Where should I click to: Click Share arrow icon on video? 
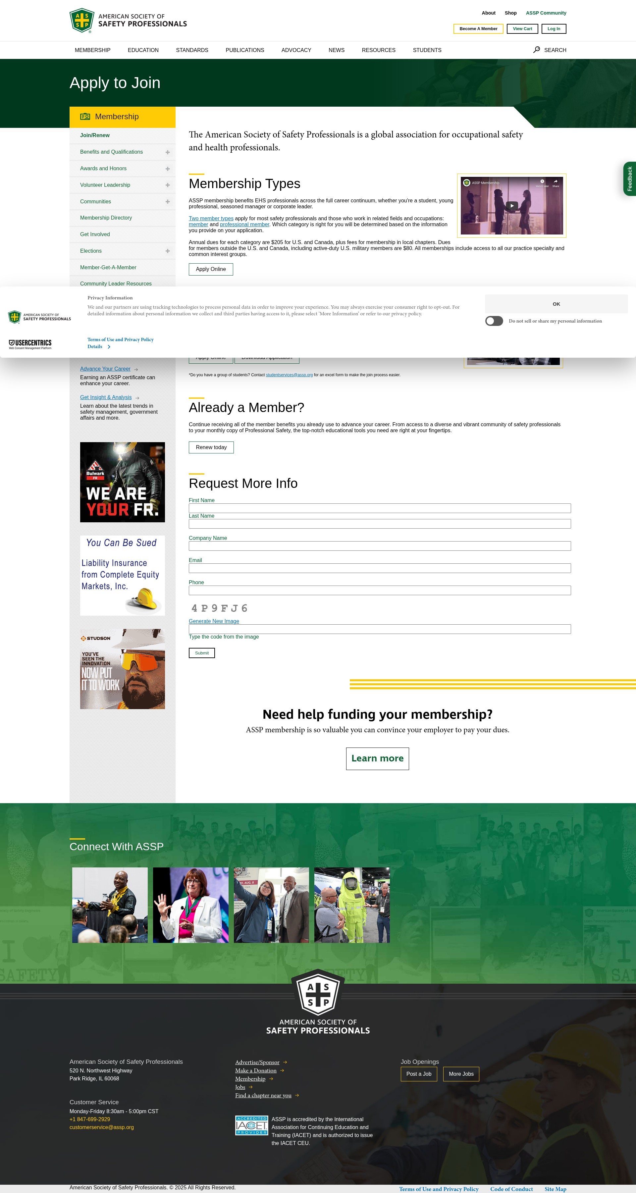click(x=556, y=182)
